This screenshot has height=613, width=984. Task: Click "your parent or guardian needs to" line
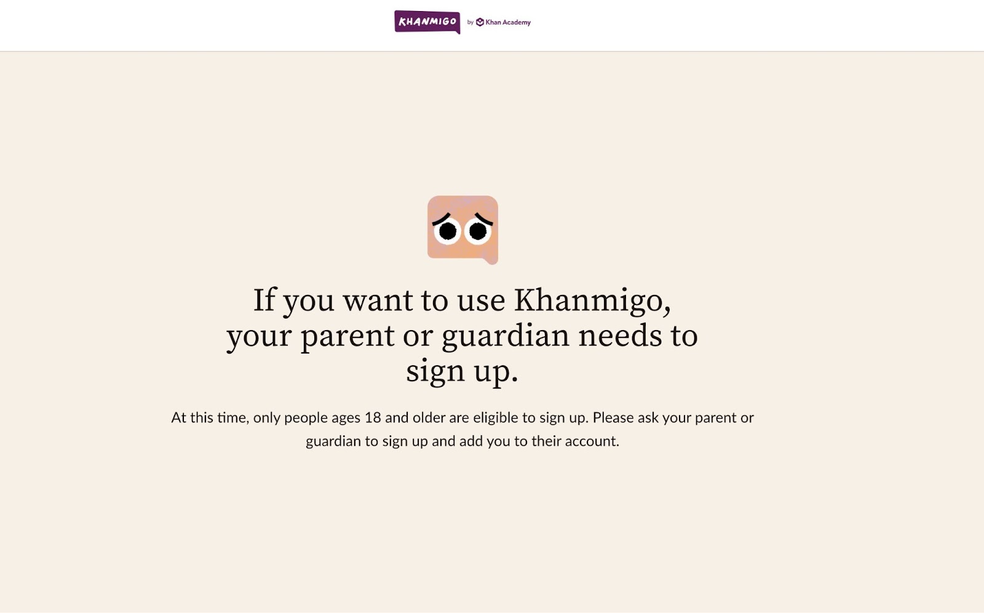pos(462,336)
